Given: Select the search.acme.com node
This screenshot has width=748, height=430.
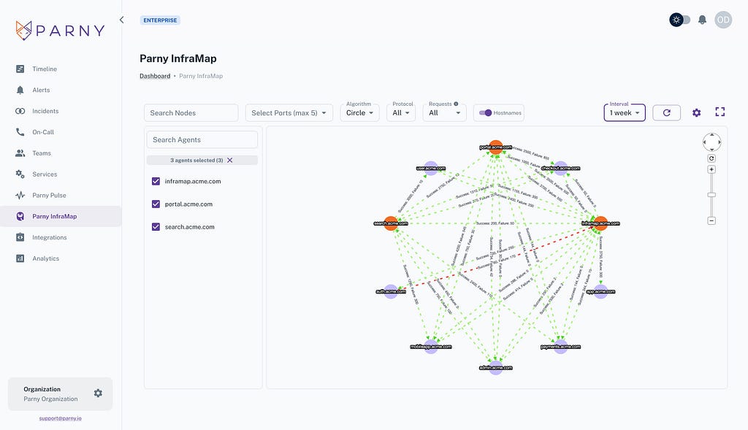Looking at the screenshot, I should (x=391, y=223).
